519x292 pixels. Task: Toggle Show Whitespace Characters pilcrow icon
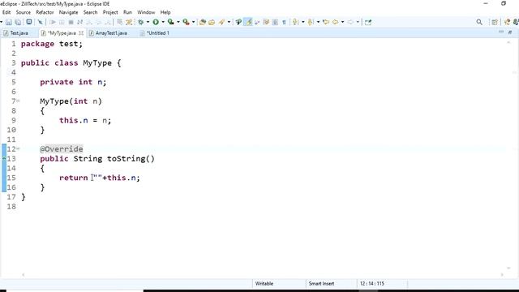(284, 22)
